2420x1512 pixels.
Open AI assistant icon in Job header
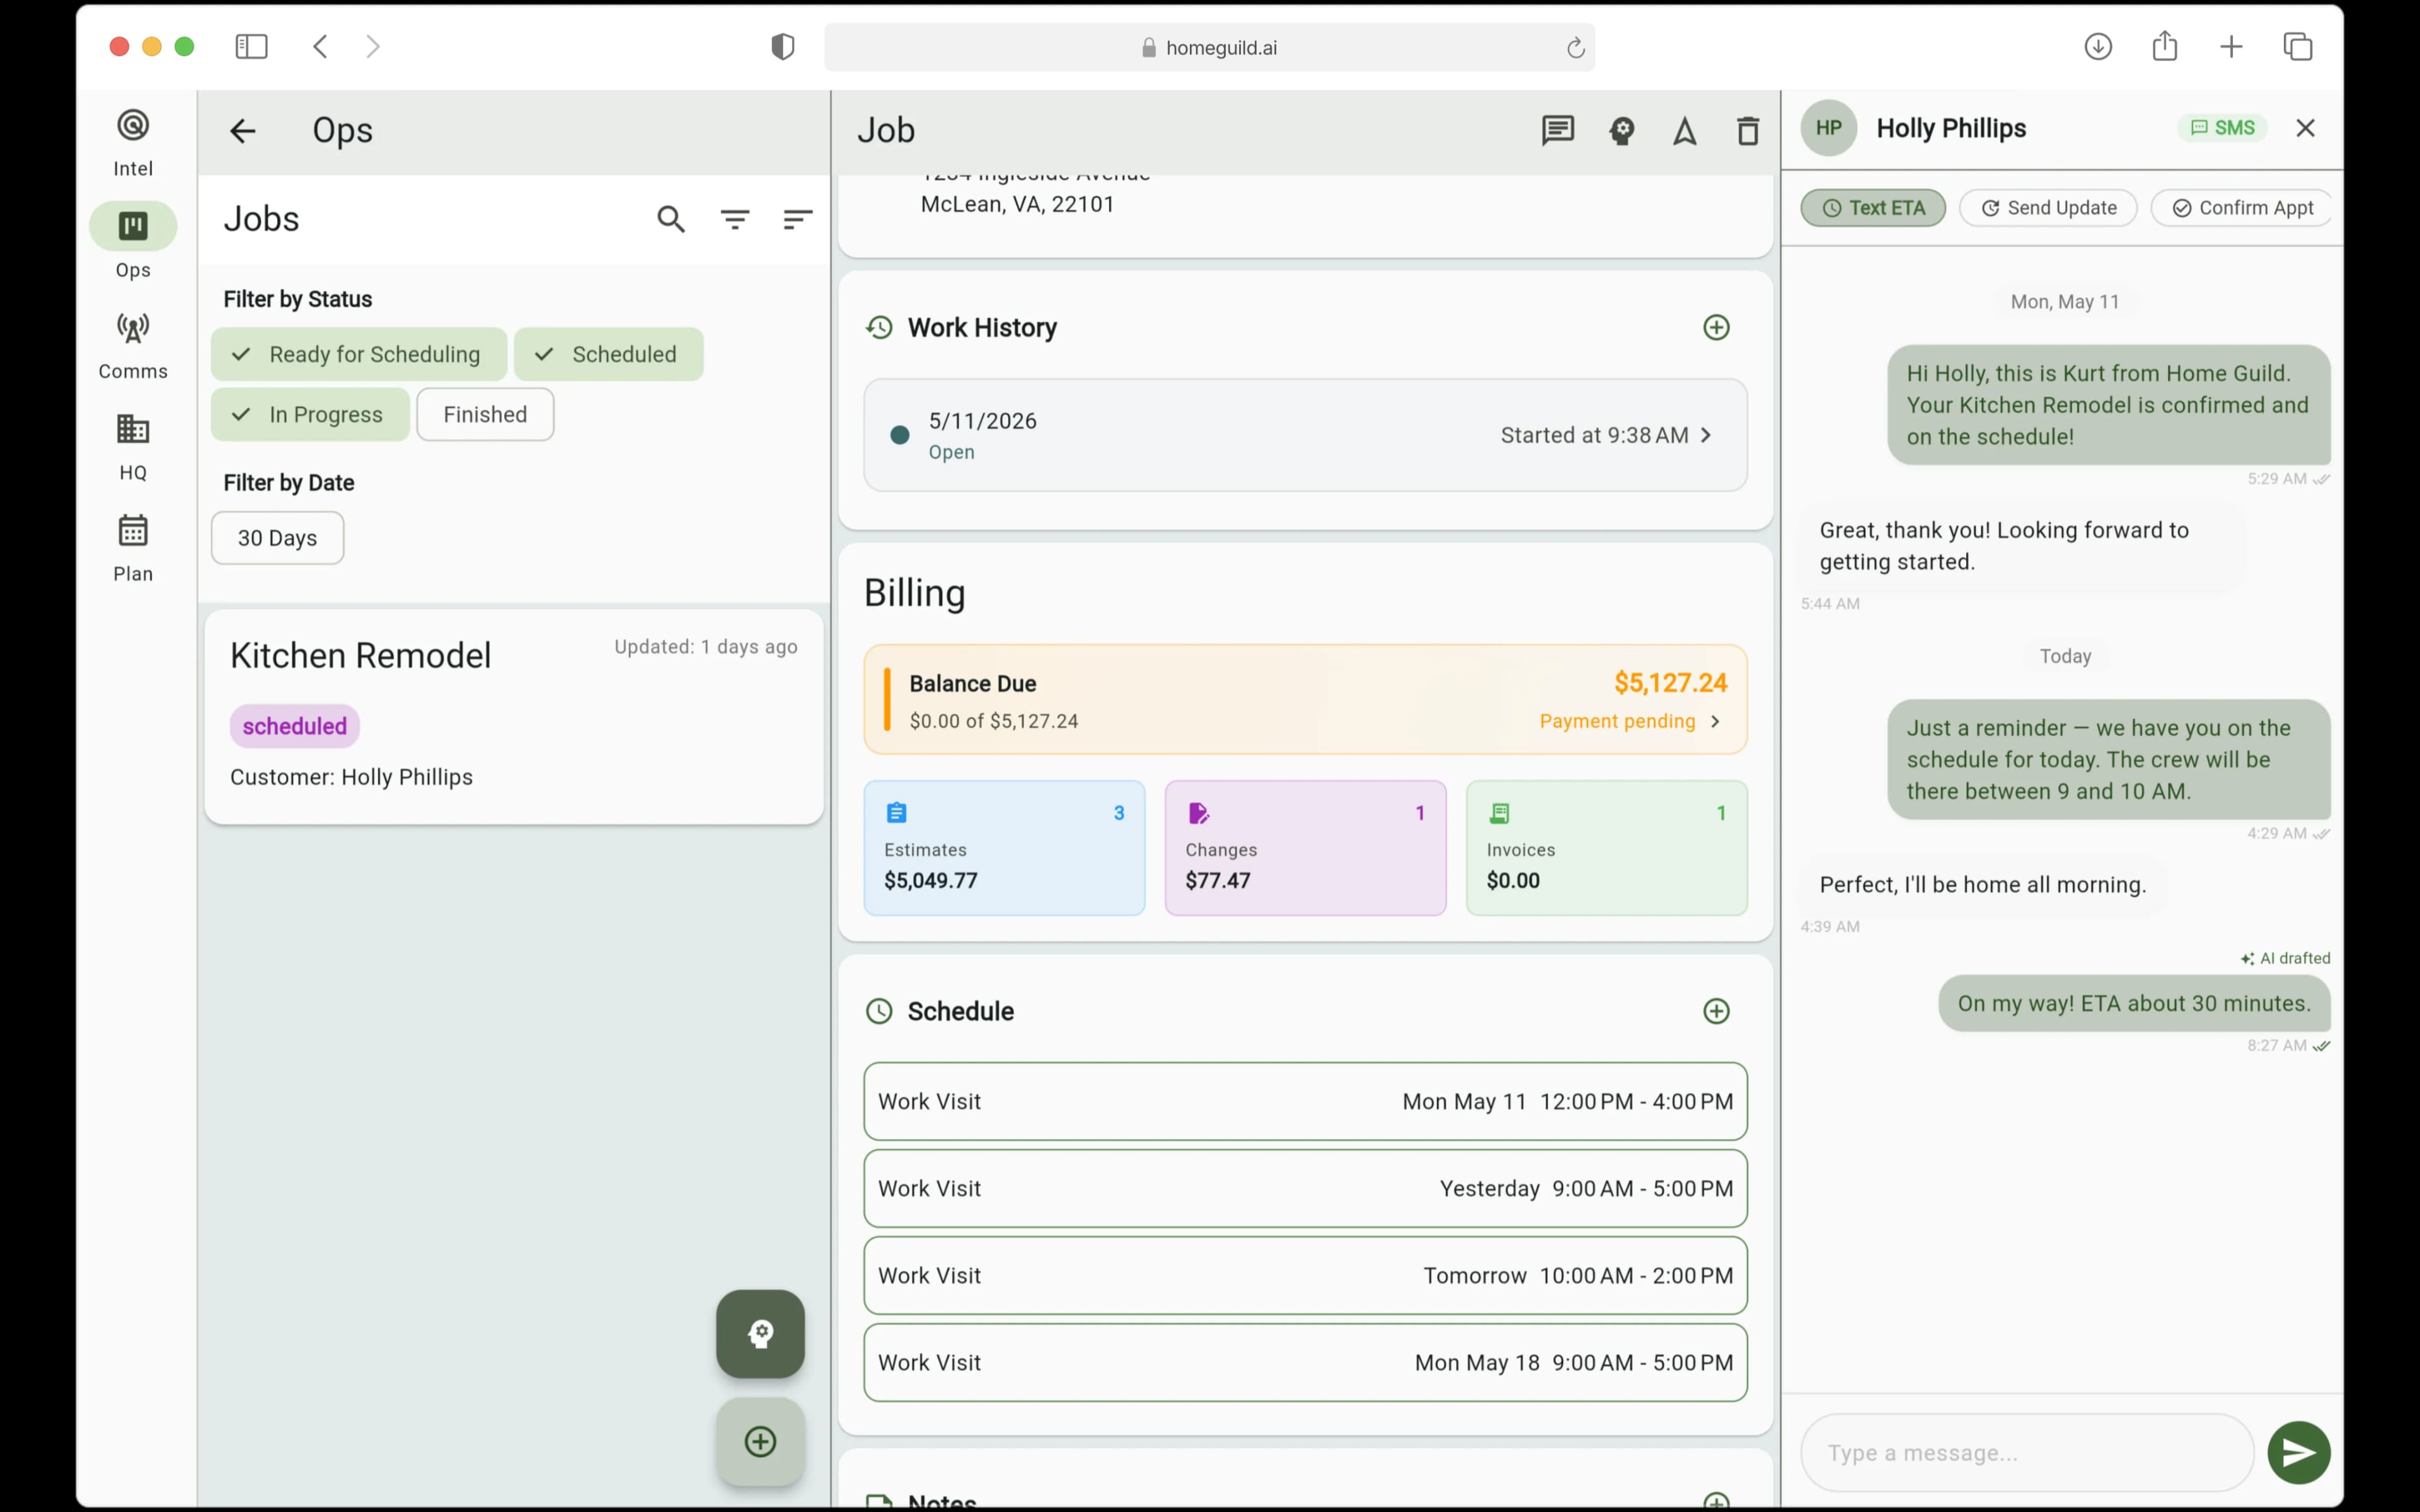[x=1622, y=131]
